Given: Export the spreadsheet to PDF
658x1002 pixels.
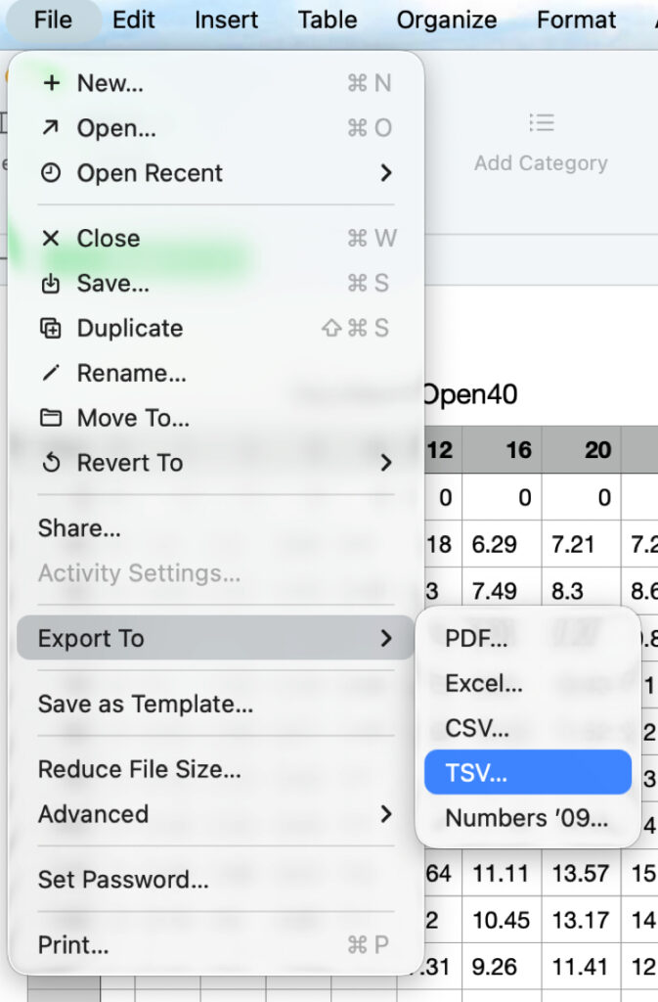Looking at the screenshot, I should 477,639.
